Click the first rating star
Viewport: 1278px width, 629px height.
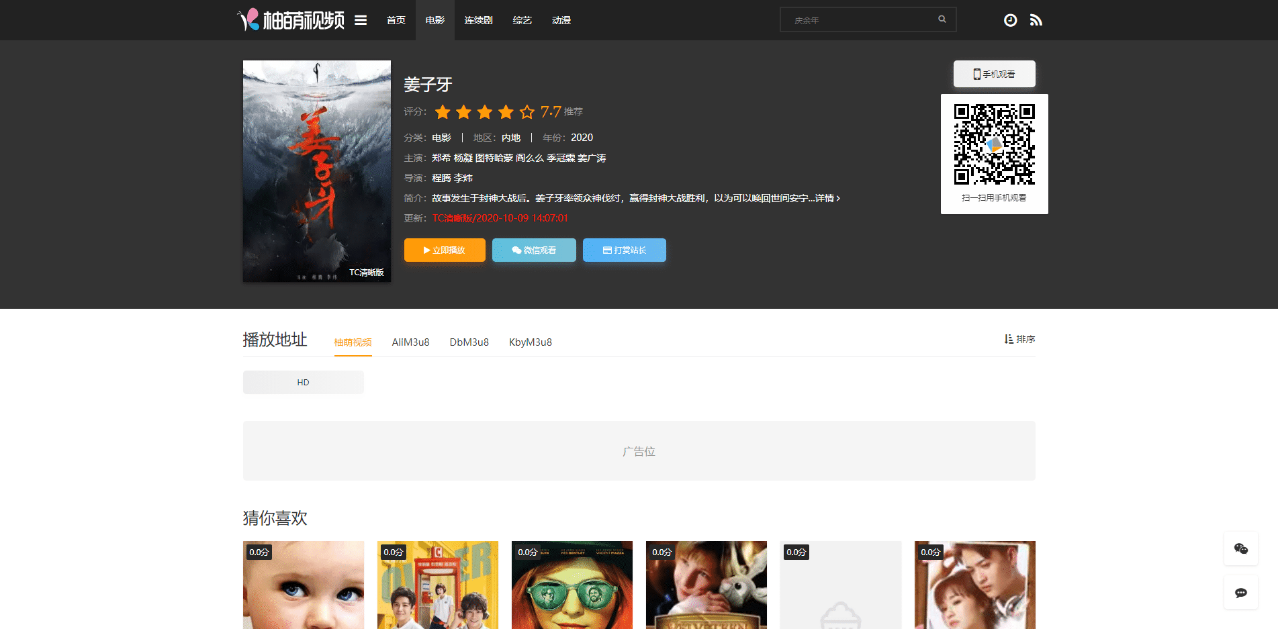[443, 111]
